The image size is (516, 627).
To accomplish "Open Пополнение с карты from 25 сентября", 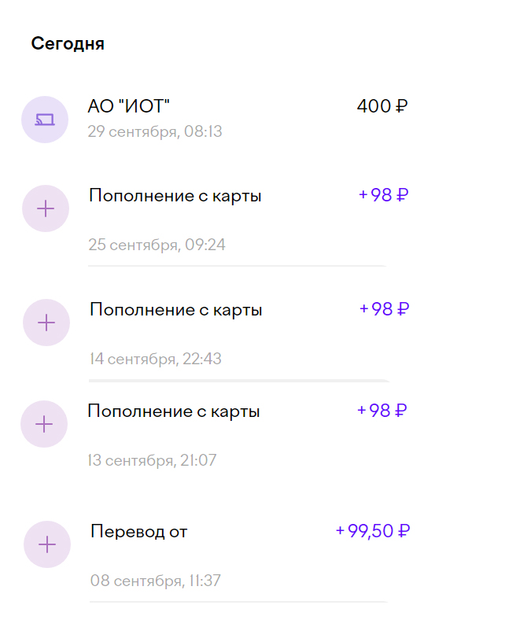I will click(175, 196).
